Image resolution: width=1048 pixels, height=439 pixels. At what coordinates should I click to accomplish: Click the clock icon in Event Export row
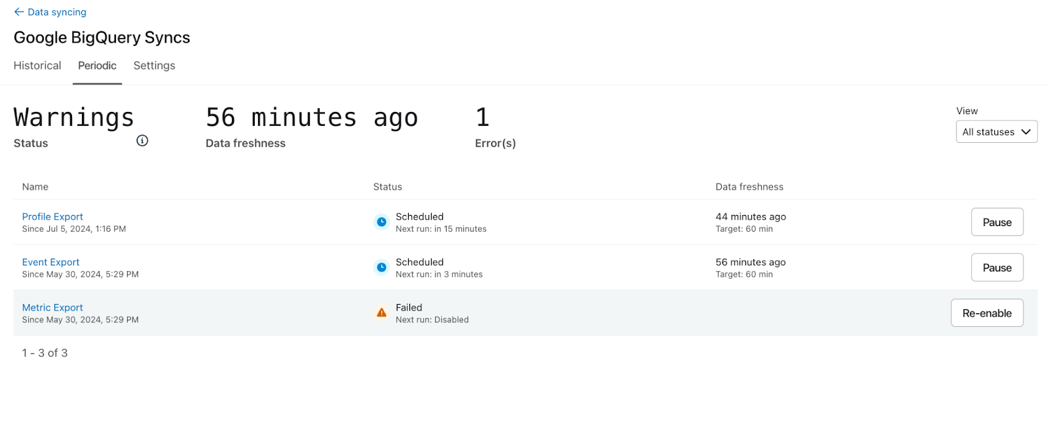point(381,267)
